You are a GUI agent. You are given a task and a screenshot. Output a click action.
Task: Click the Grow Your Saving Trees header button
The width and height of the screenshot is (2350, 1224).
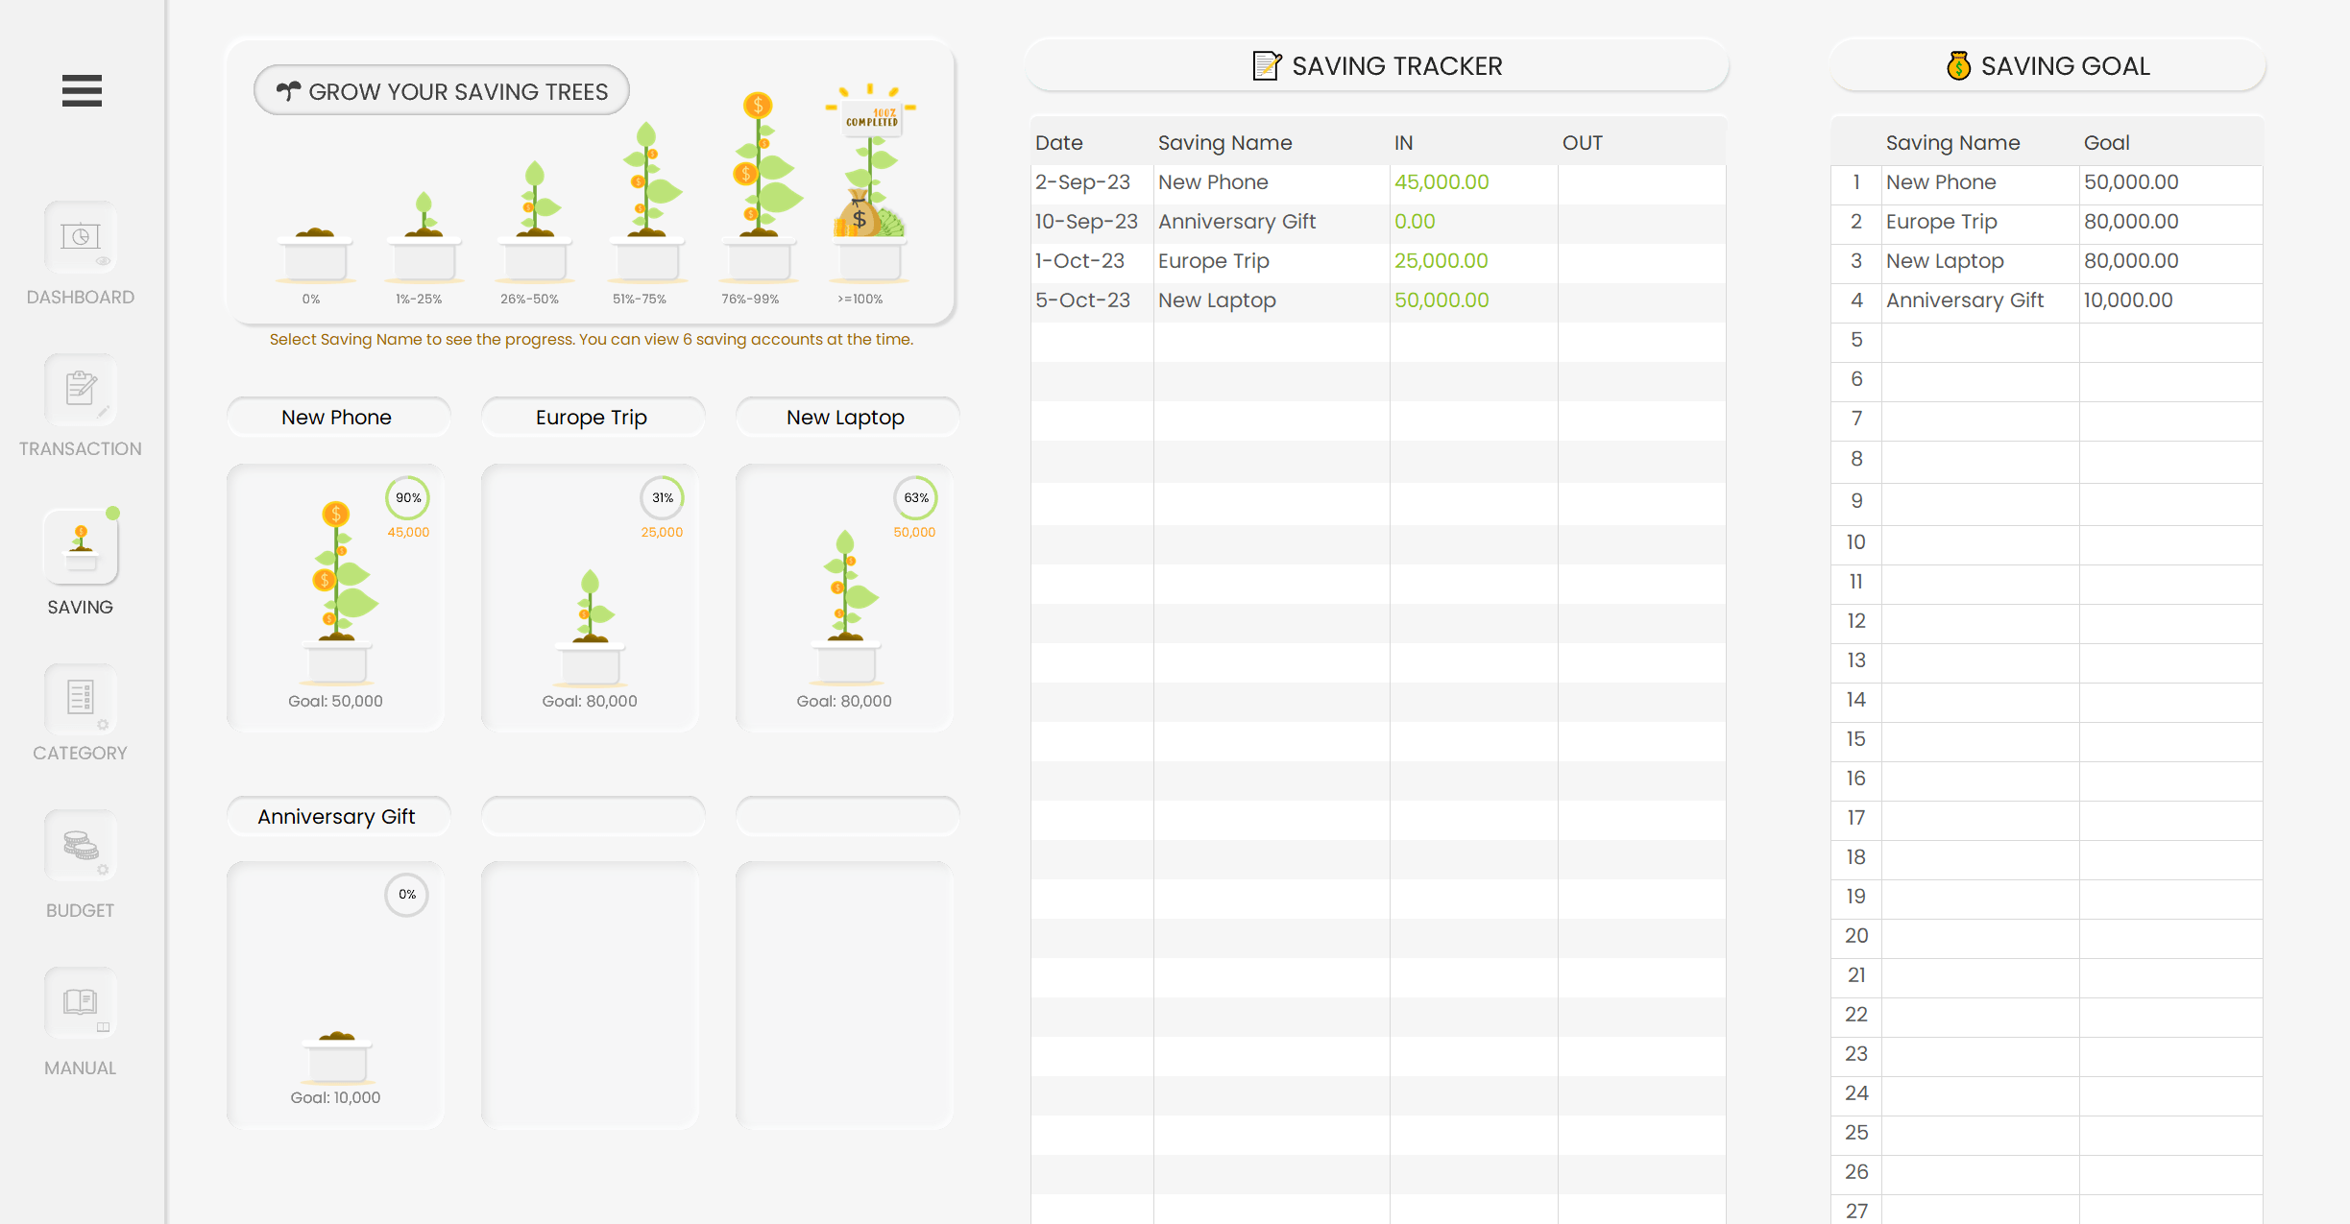pyautogui.click(x=442, y=91)
